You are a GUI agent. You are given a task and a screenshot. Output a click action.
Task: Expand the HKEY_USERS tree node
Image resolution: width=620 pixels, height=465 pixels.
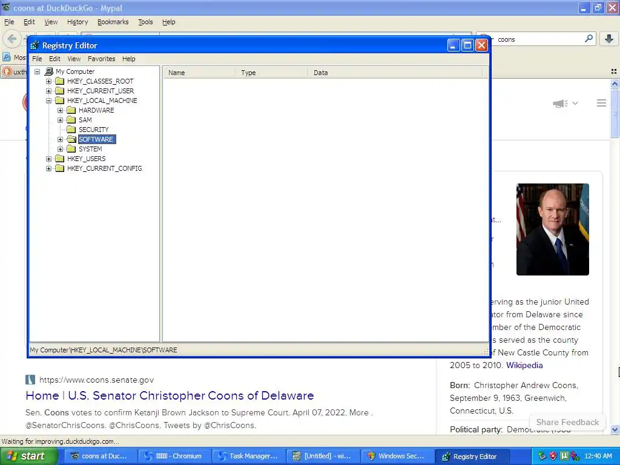(48, 159)
